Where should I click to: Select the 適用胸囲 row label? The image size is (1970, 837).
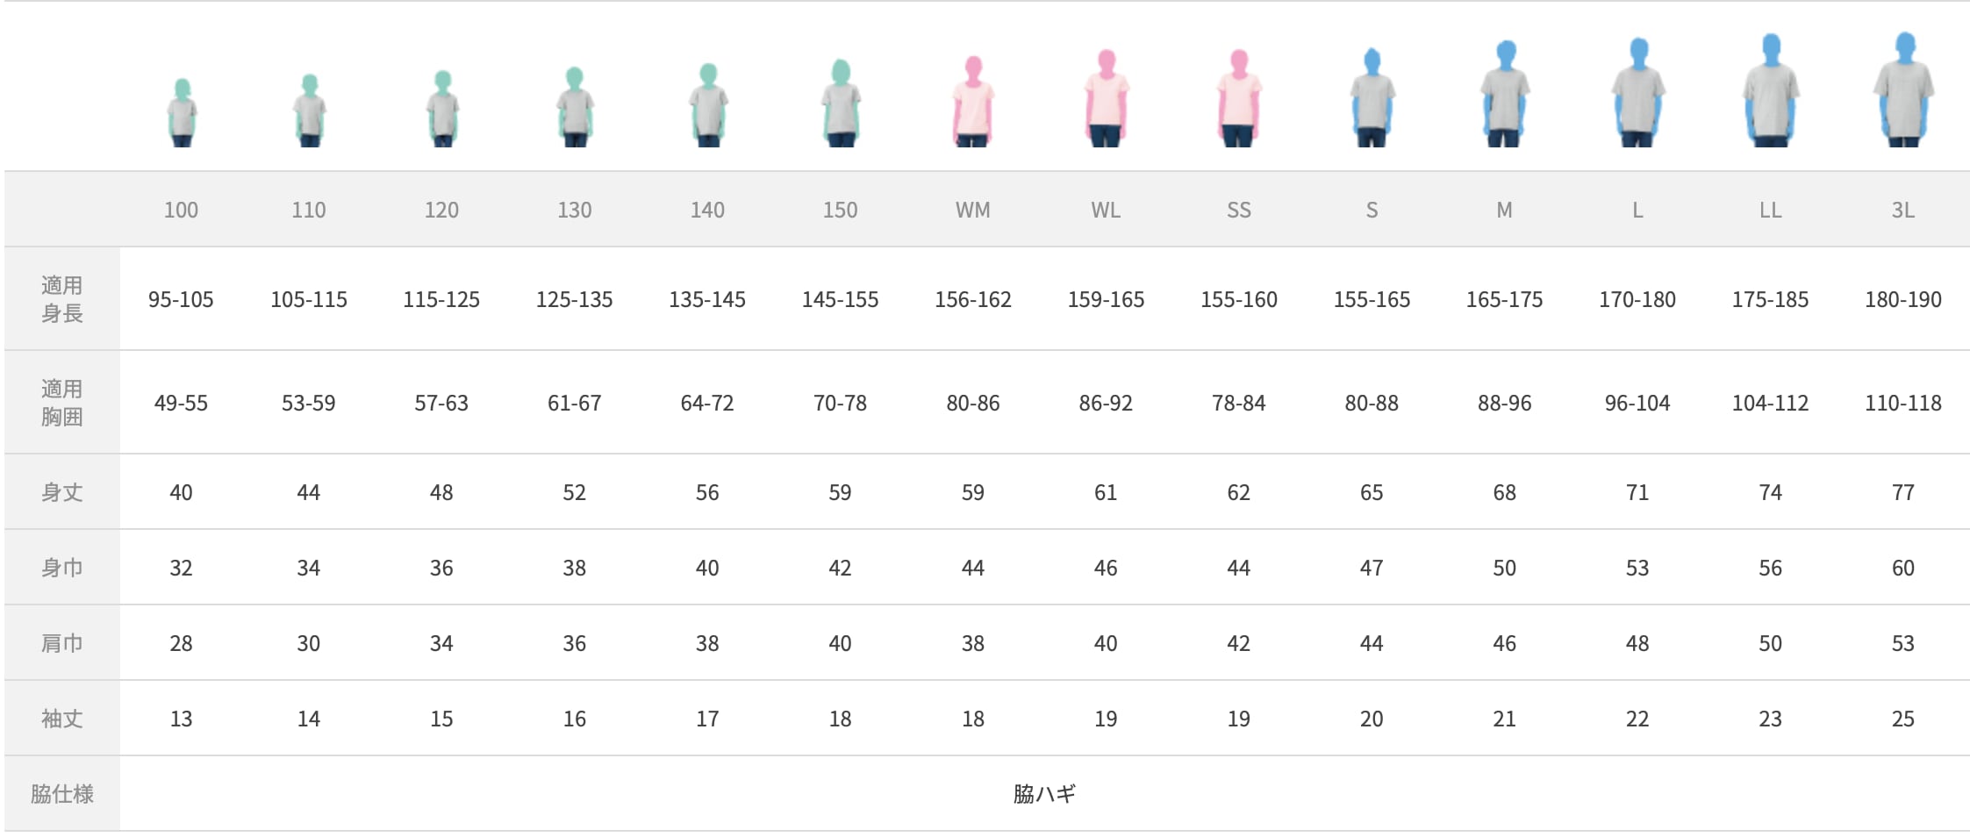[x=61, y=403]
